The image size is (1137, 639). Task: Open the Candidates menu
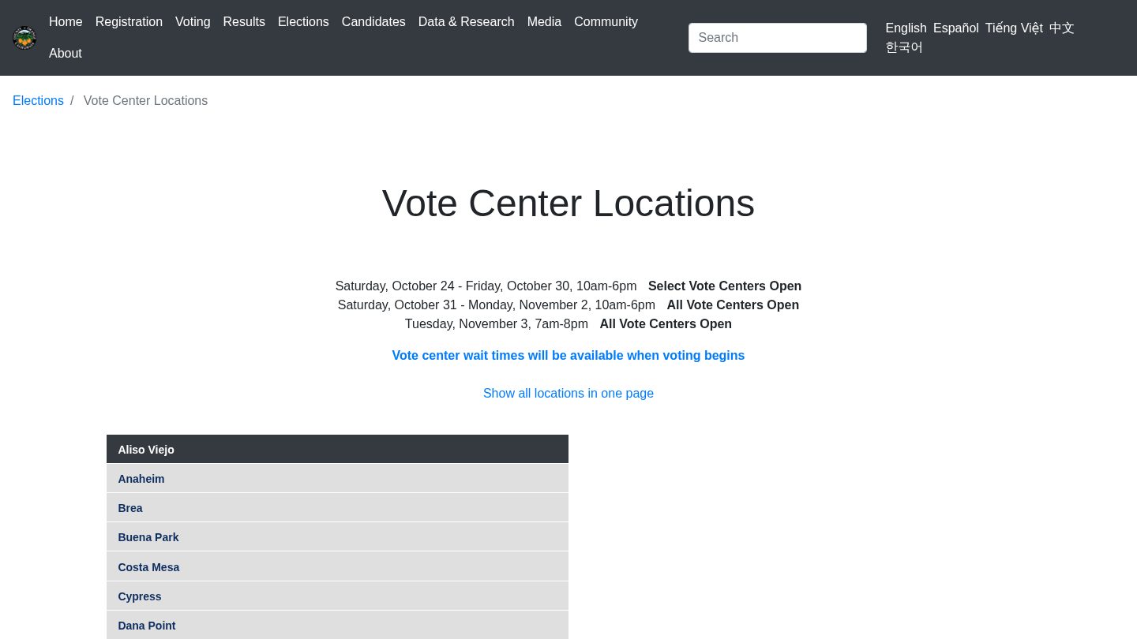pos(373,22)
